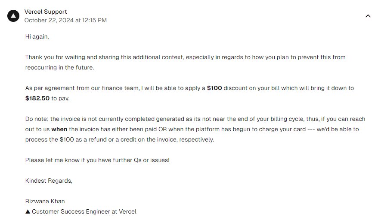This screenshot has width=378, height=220.
Task: Click the October 22, 2024 timestamp
Action: click(65, 20)
